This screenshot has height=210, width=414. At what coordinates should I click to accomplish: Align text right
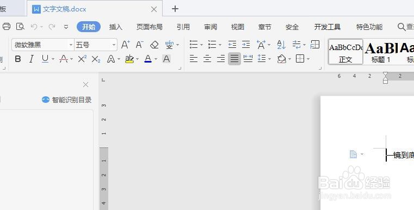click(221, 59)
